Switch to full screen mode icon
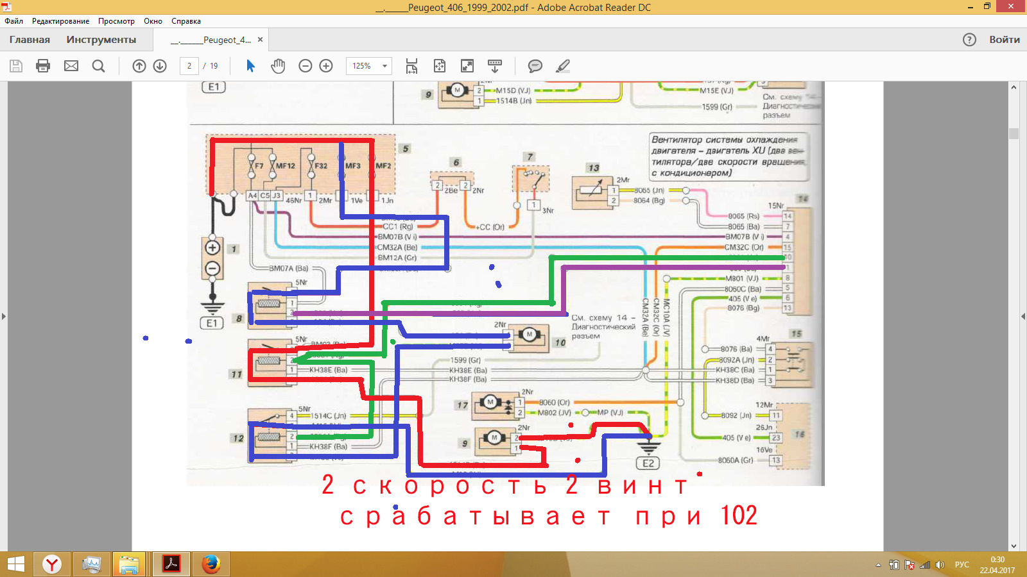1027x577 pixels. point(467,66)
